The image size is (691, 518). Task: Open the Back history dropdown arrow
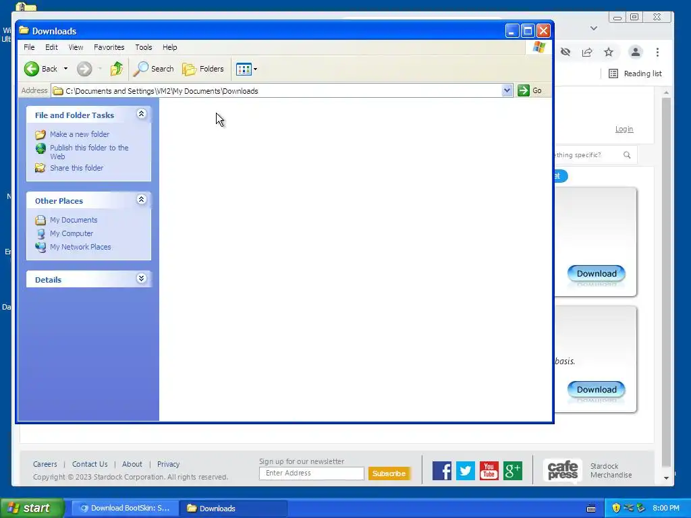coord(65,69)
